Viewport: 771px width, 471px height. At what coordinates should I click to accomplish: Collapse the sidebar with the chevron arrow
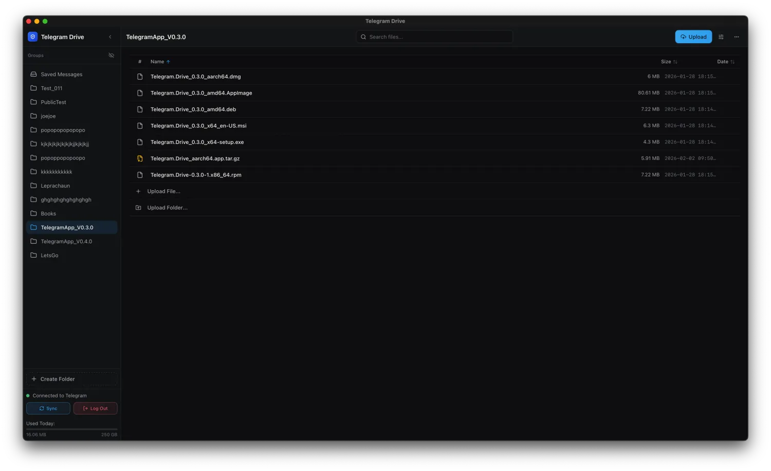110,37
